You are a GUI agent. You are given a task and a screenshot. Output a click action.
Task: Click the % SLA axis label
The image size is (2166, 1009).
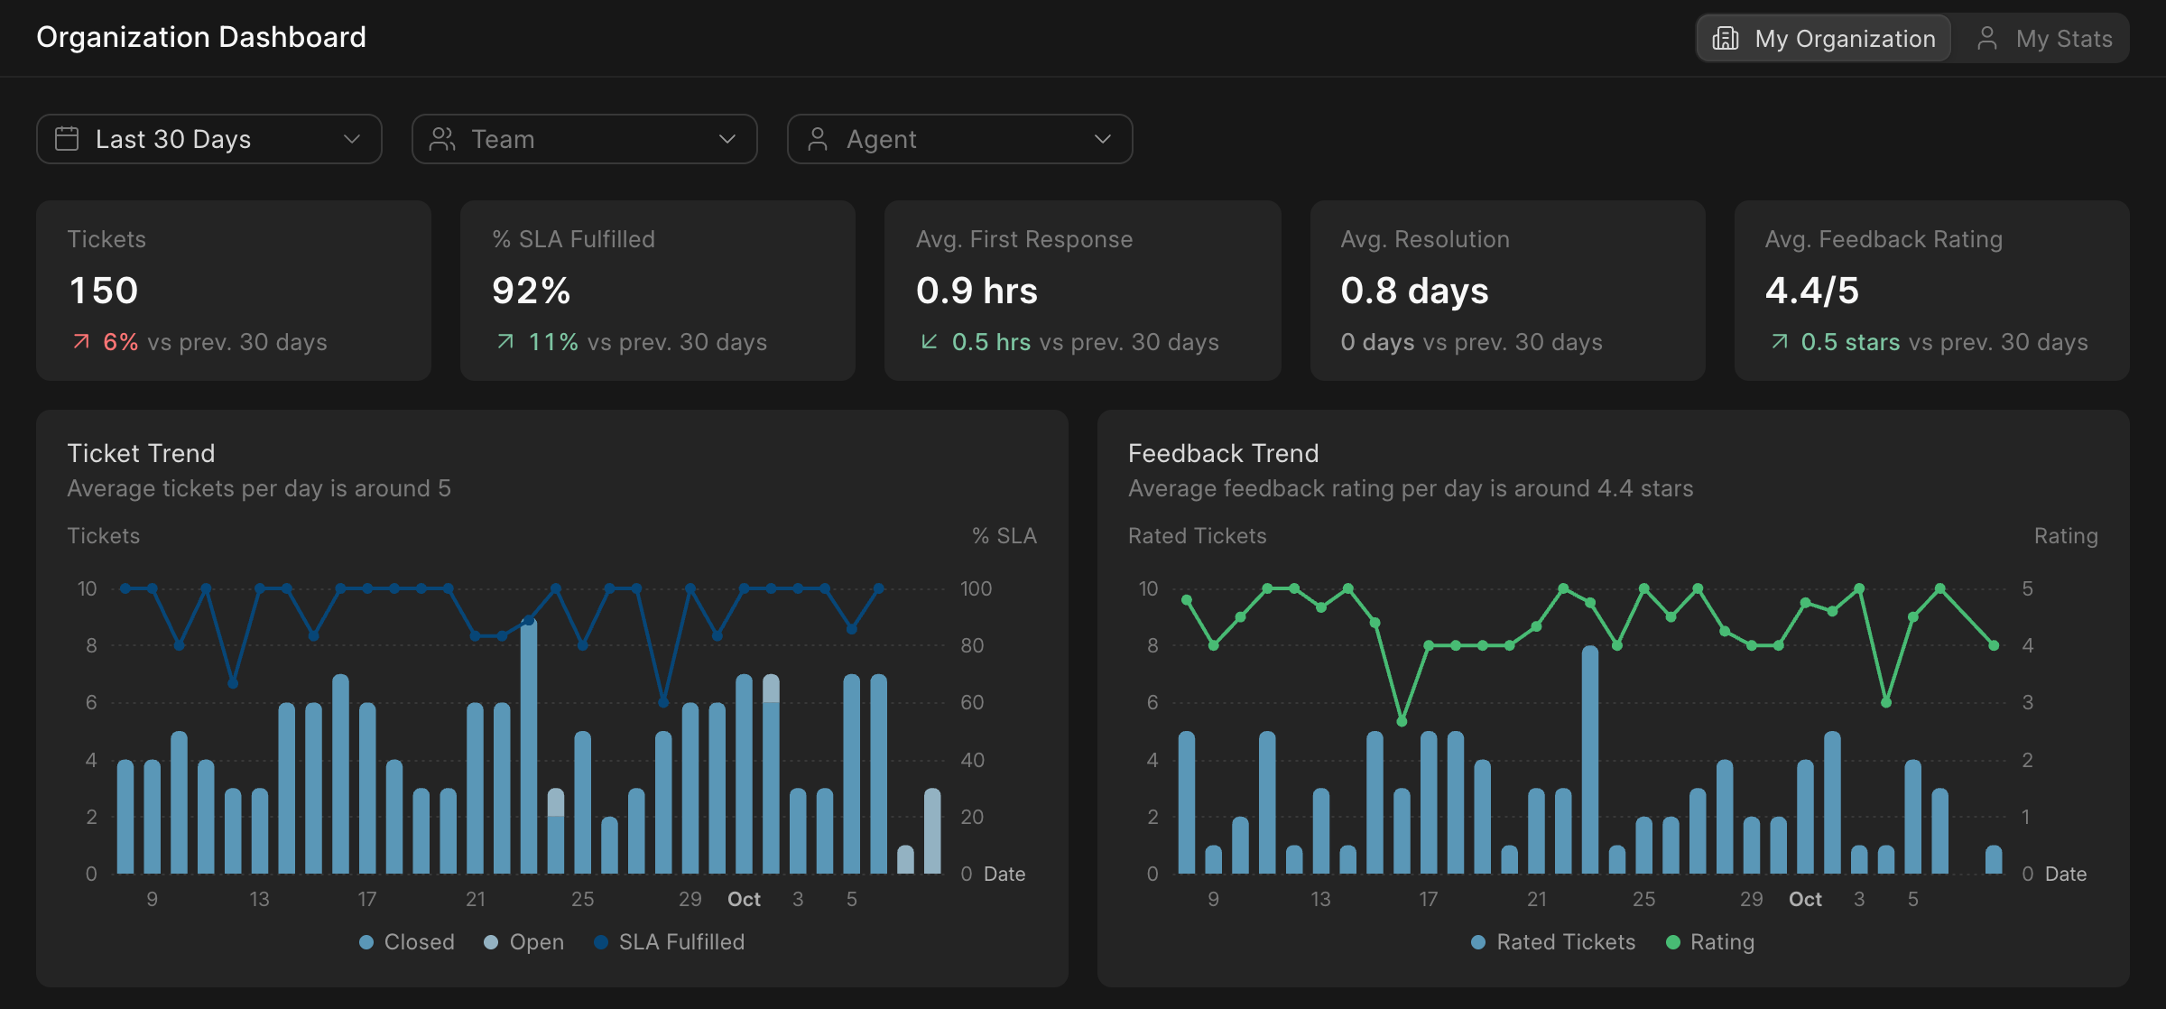1004,536
